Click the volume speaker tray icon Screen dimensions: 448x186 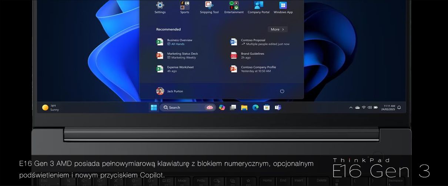pyautogui.click(x=370, y=107)
